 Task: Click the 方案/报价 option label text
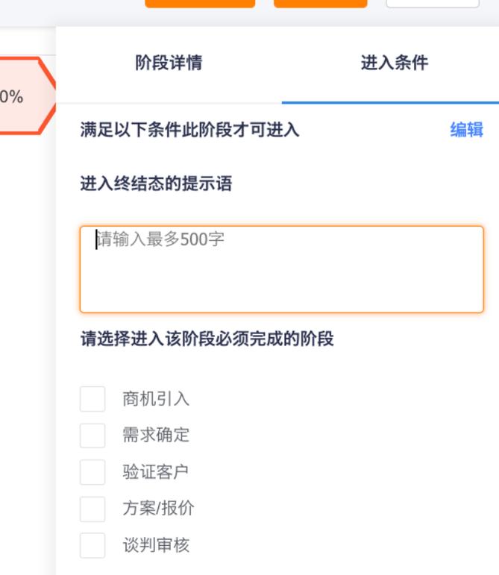point(158,509)
